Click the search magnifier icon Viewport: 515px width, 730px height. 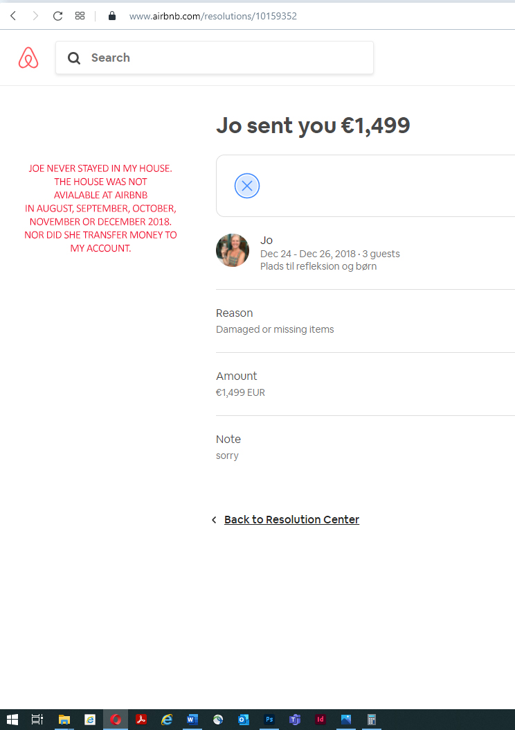(74, 58)
